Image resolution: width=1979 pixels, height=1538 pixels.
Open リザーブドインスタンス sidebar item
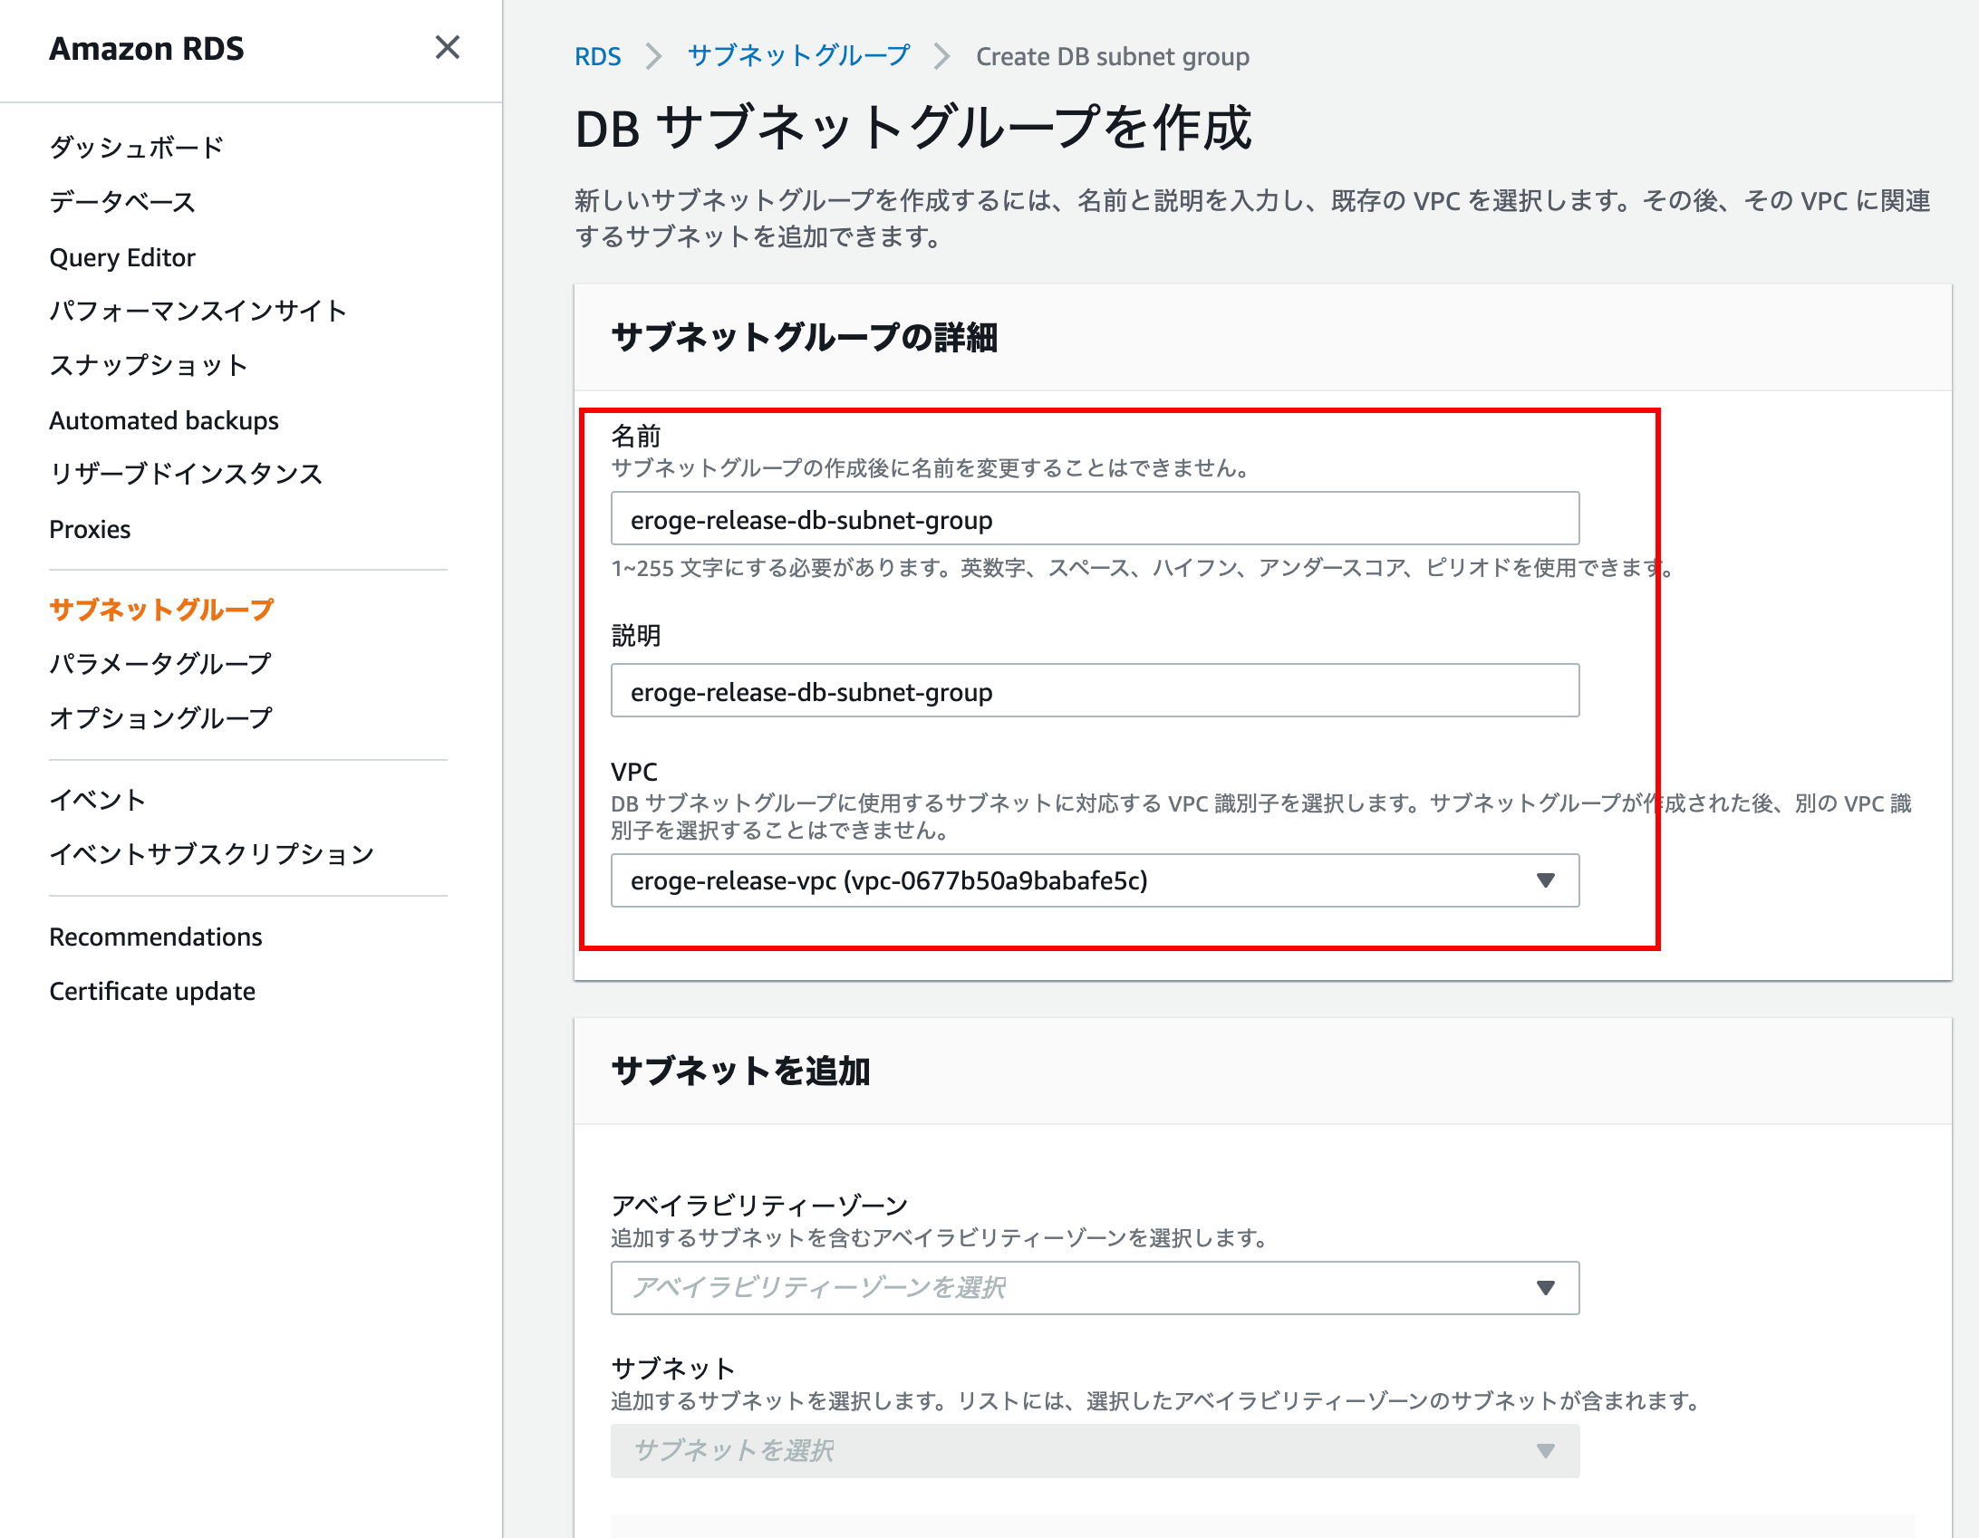tap(186, 474)
